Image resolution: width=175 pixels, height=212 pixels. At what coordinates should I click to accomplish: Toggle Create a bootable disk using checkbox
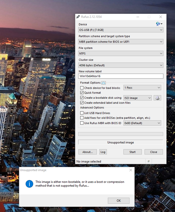point(82,98)
